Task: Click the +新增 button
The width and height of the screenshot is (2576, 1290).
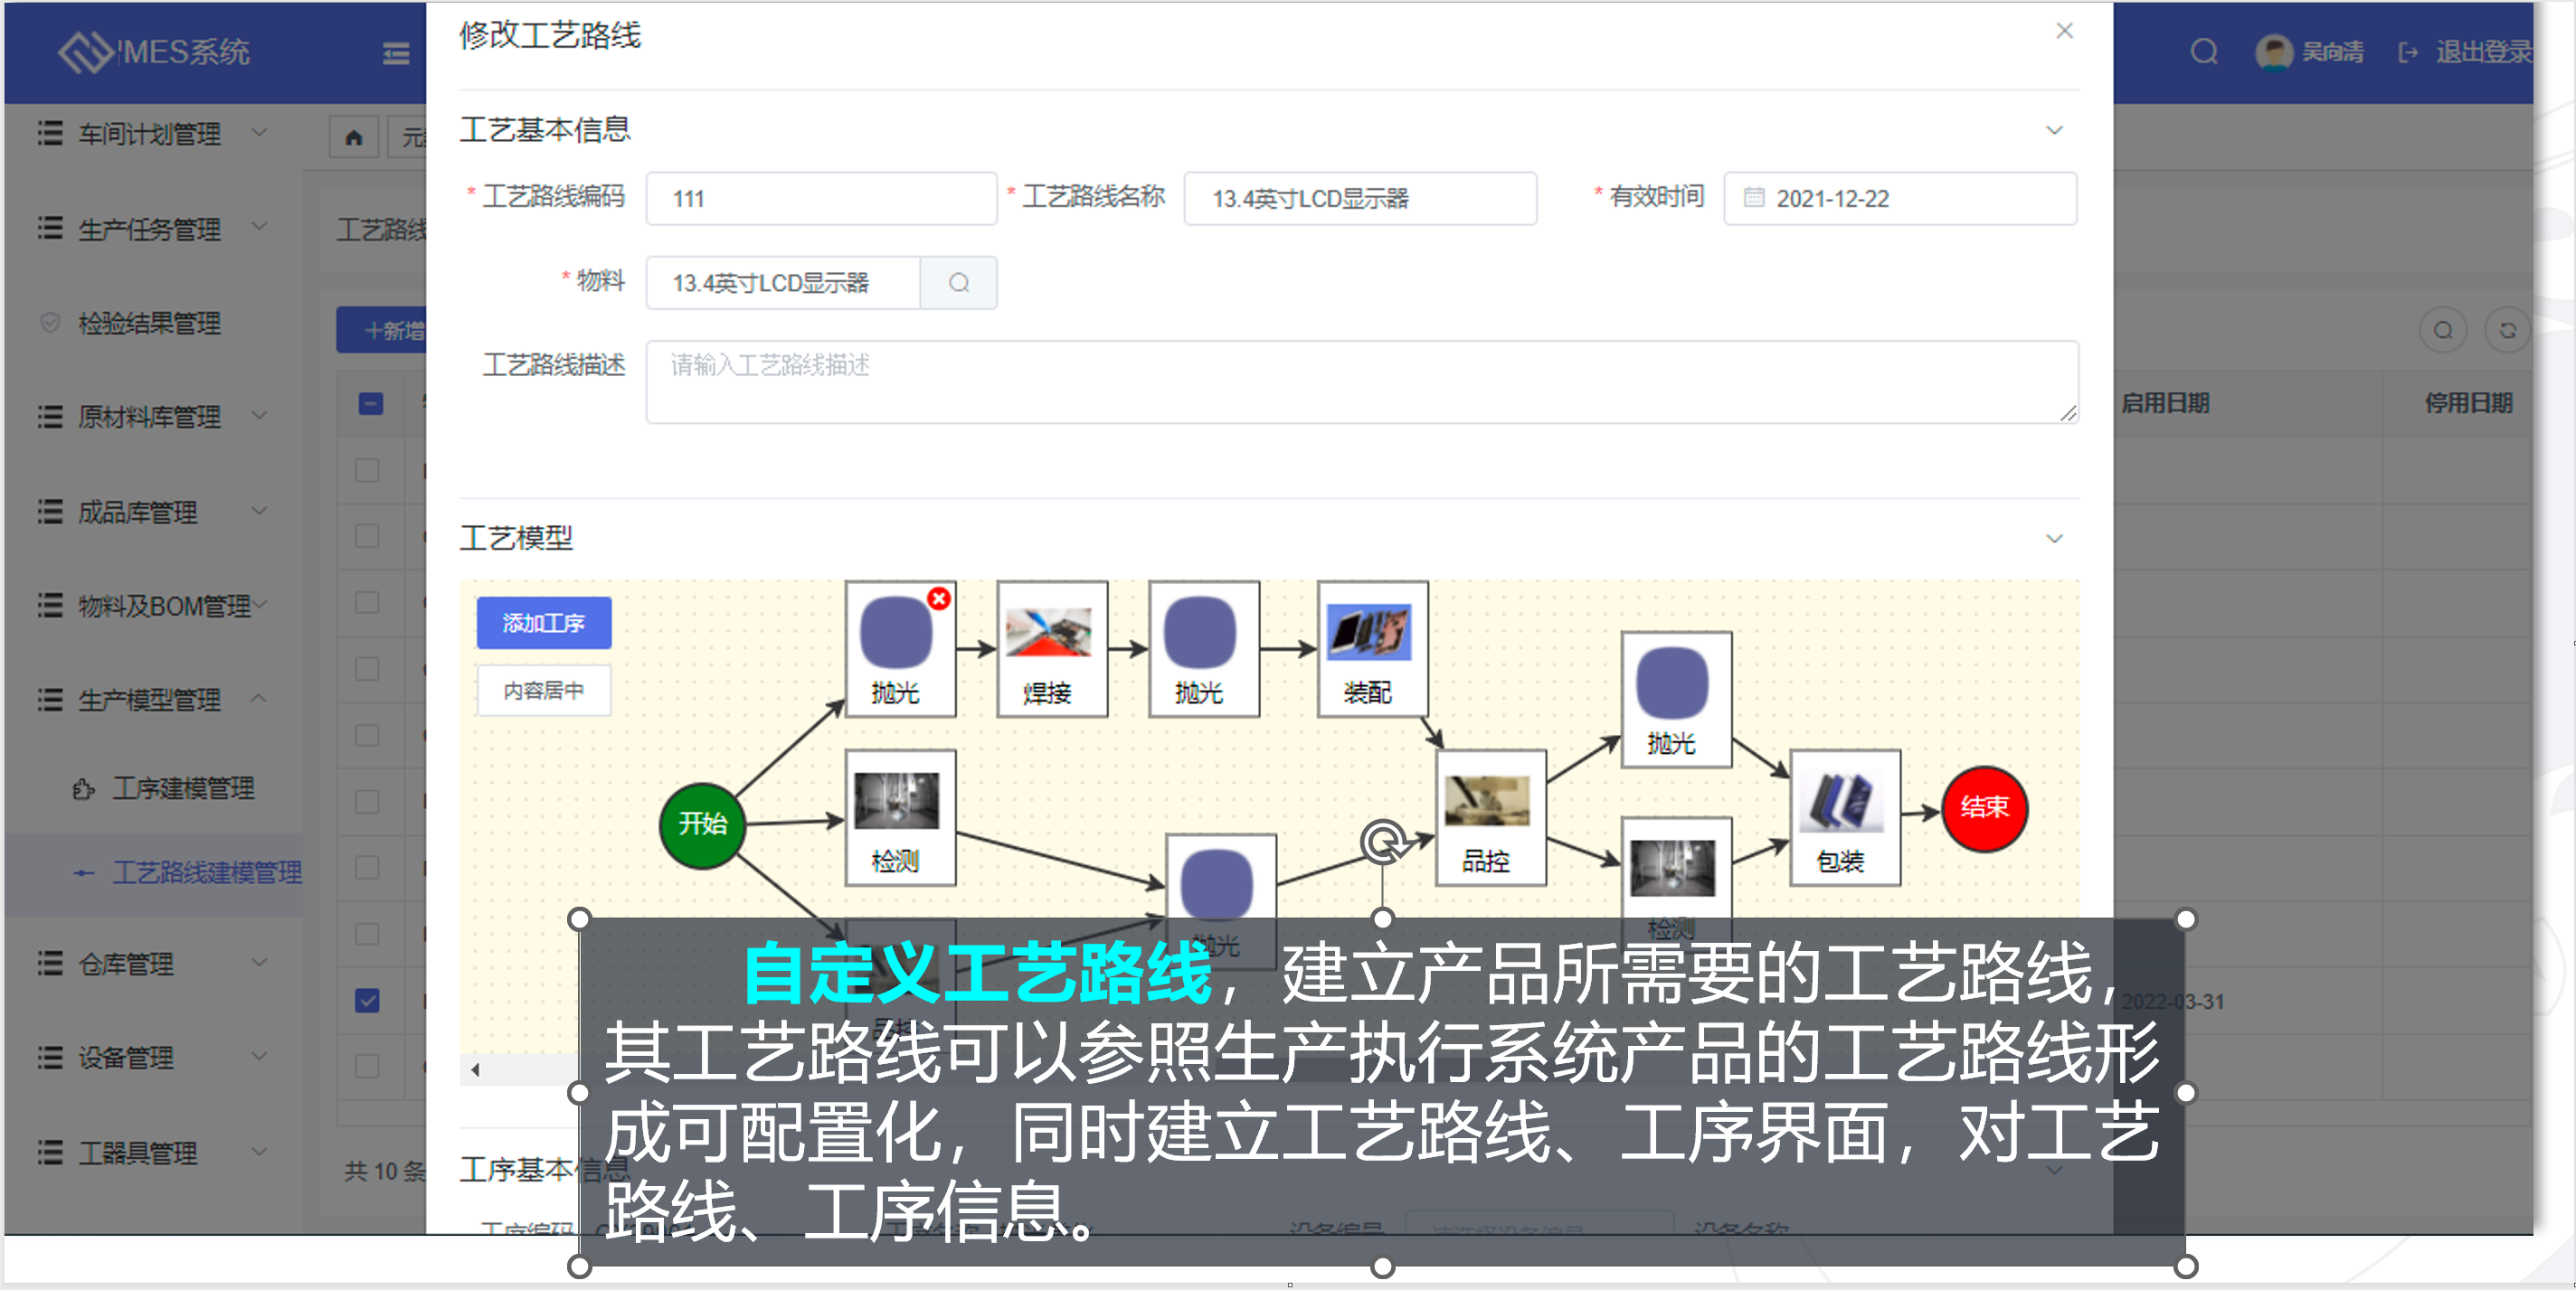Action: [383, 330]
